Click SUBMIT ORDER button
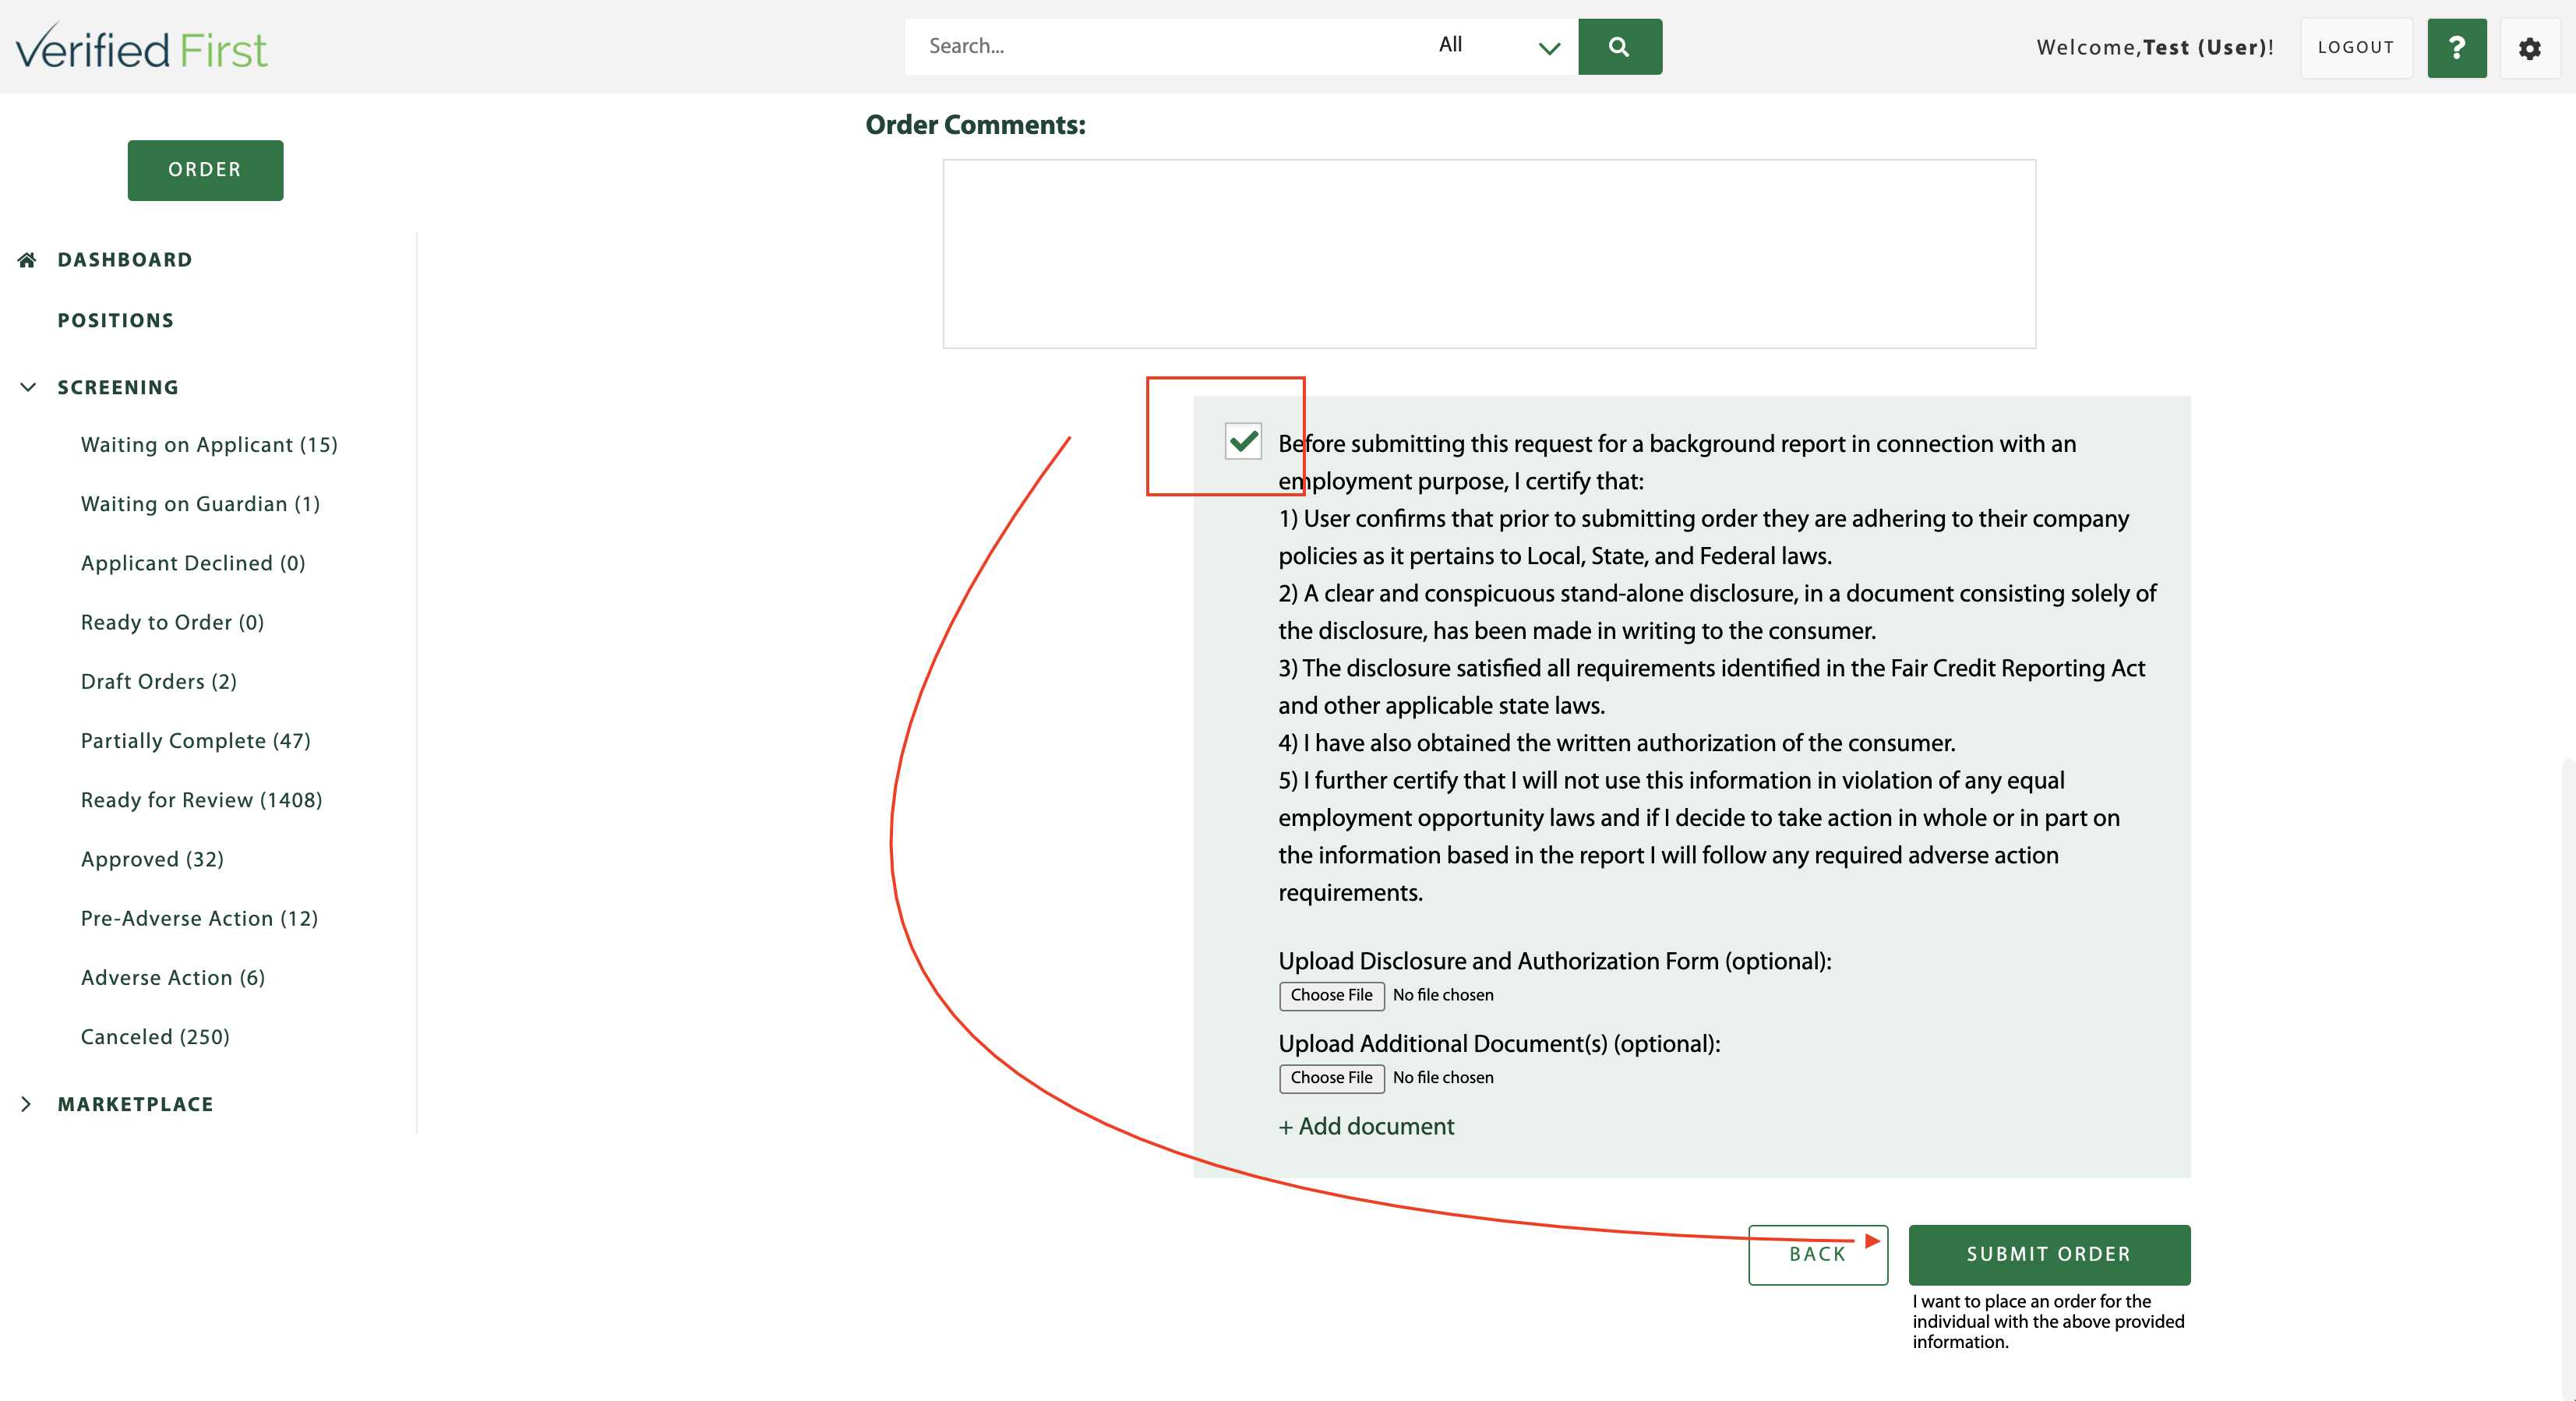 click(2049, 1254)
